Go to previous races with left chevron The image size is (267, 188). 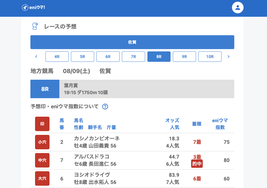(36, 57)
